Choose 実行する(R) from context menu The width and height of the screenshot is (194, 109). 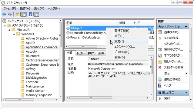click(127, 31)
